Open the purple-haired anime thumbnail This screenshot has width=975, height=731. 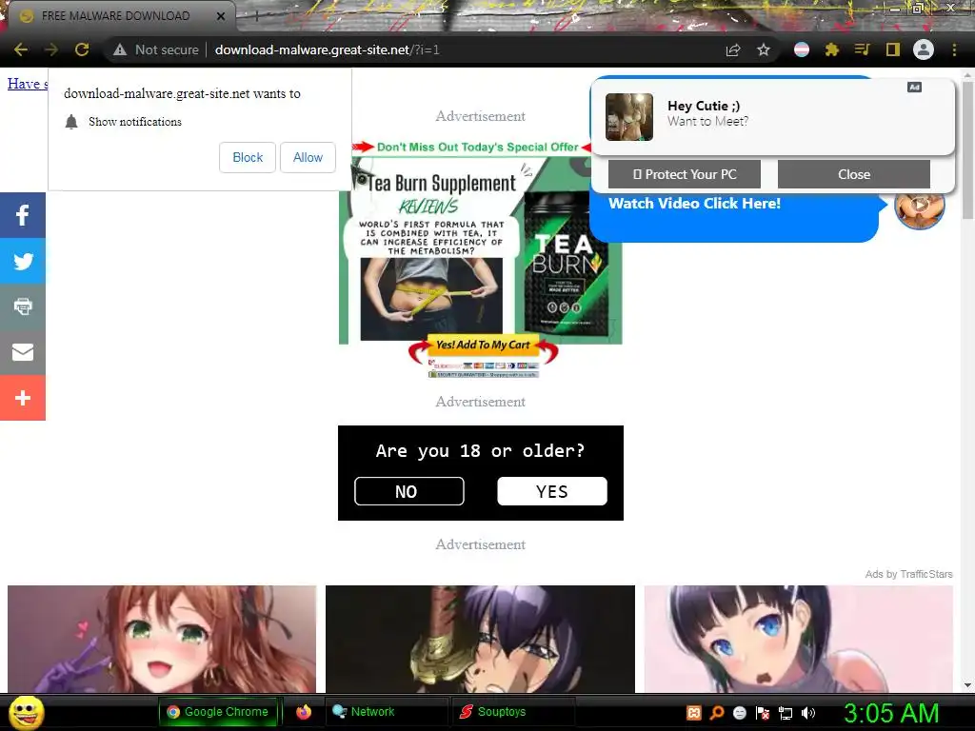pyautogui.click(x=480, y=639)
